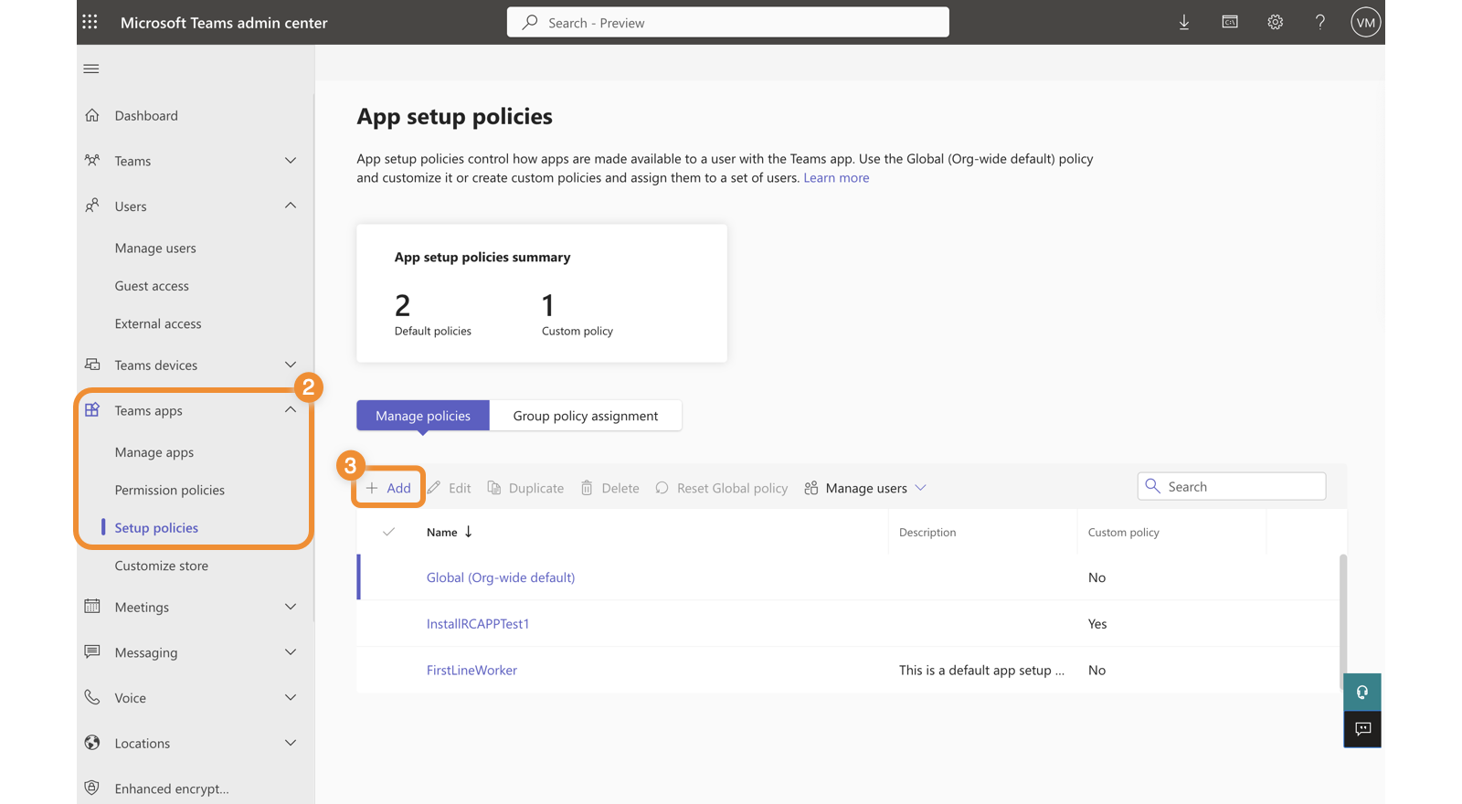Click the Description column header

(x=927, y=532)
